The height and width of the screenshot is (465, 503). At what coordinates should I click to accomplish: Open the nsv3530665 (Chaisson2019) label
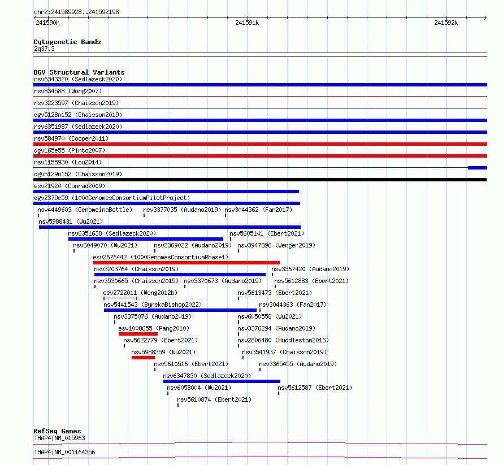[x=136, y=281]
